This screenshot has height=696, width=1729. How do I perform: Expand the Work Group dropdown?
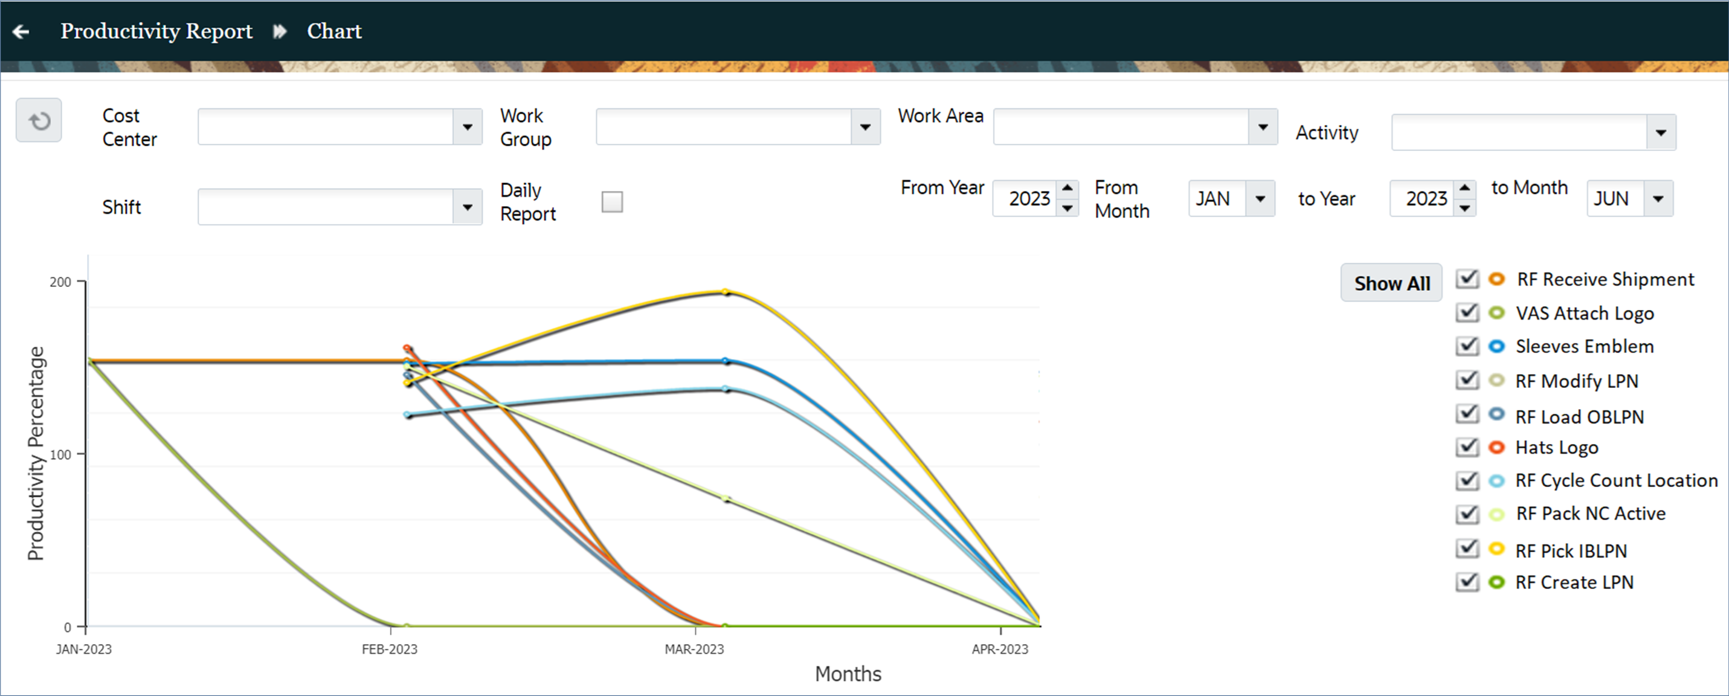click(x=865, y=127)
